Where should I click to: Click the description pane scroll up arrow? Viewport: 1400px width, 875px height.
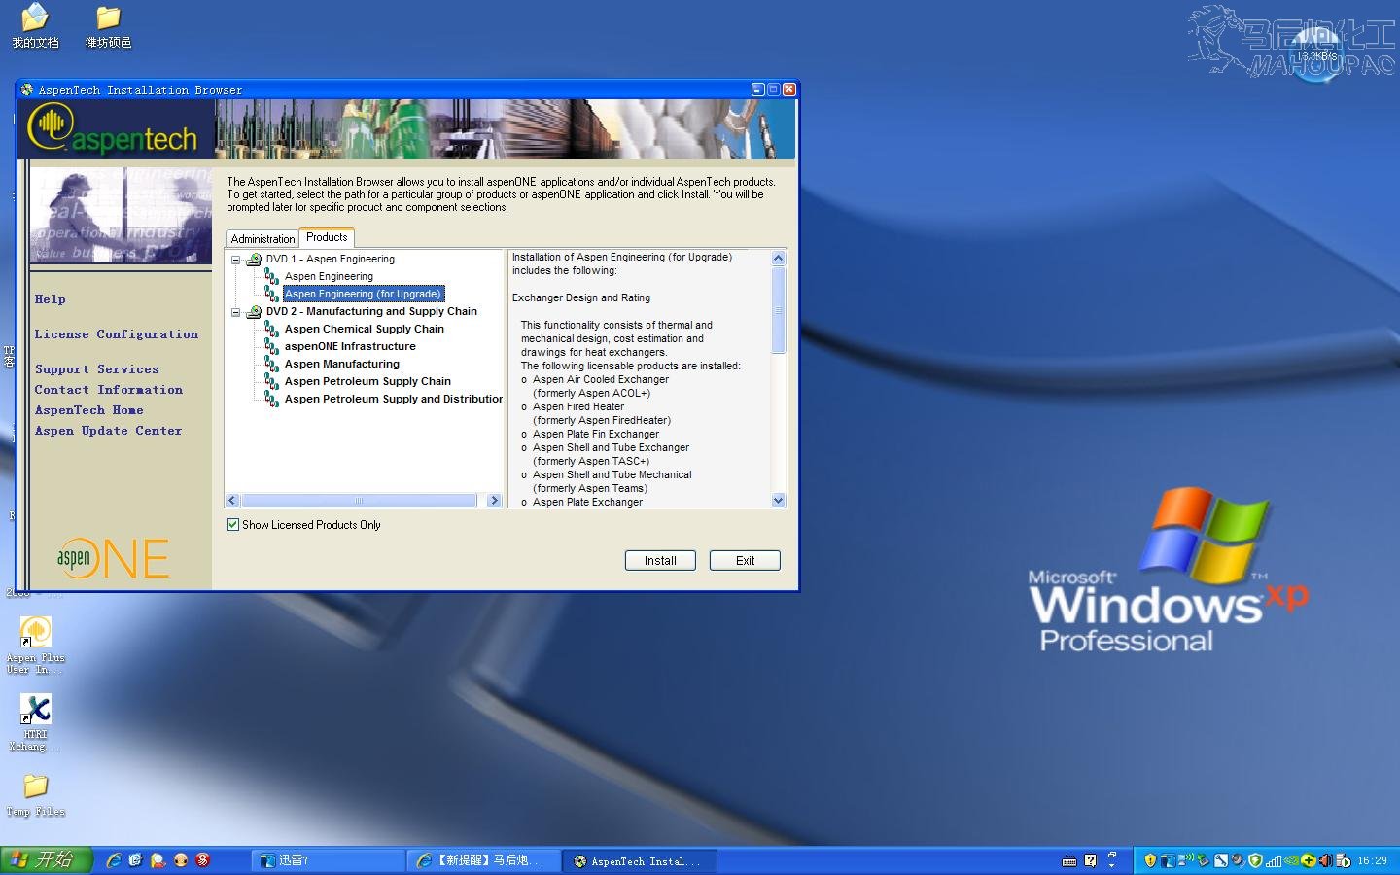coord(778,258)
